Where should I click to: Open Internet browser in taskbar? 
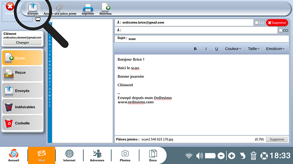pyautogui.click(x=69, y=155)
